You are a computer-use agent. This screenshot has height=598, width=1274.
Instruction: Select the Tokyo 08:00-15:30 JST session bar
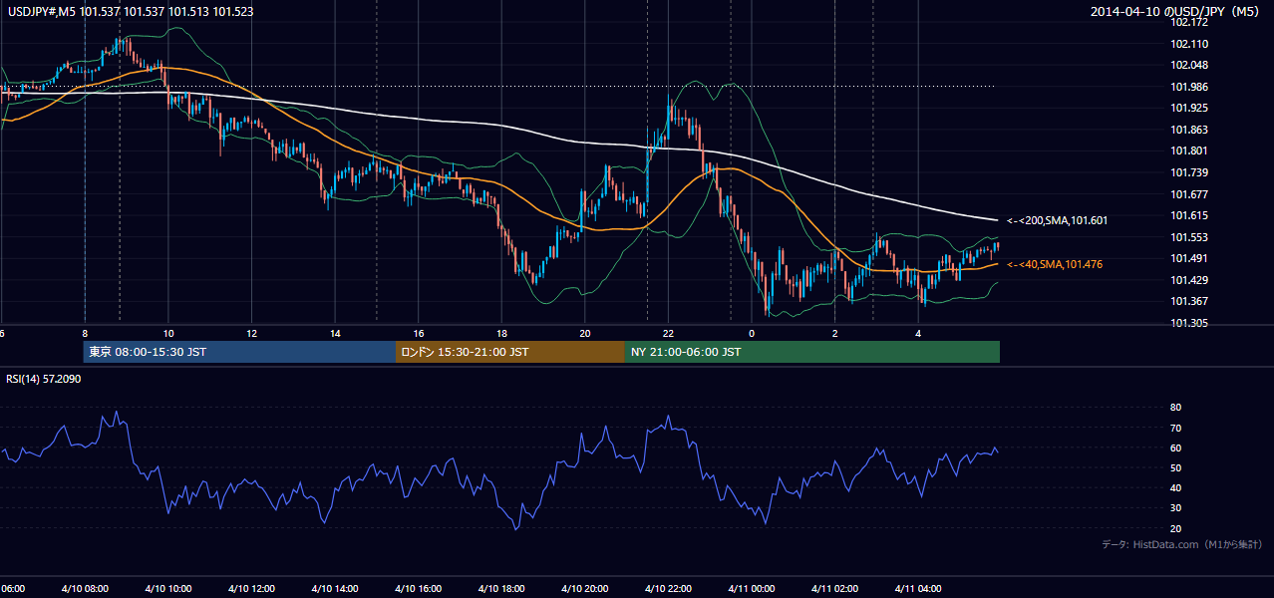(x=239, y=352)
